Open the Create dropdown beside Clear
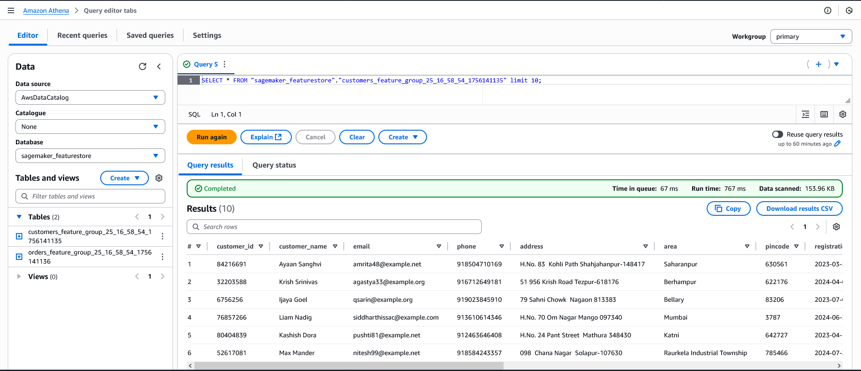The height and width of the screenshot is (371, 861). coord(402,137)
